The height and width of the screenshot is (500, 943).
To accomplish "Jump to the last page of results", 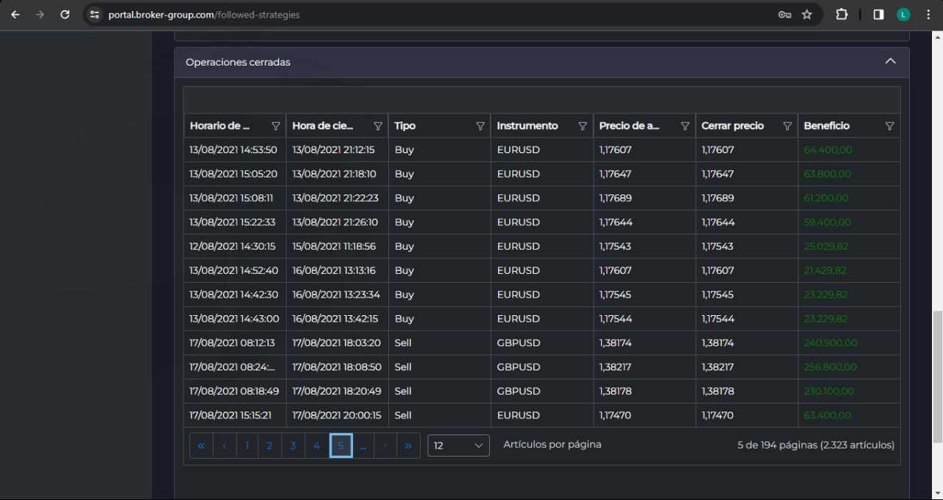I will click(x=408, y=446).
